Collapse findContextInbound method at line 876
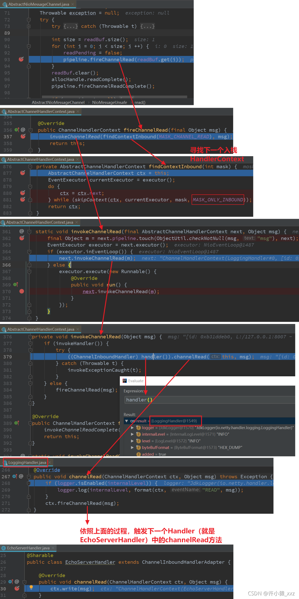This screenshot has width=299, height=599. [30, 166]
